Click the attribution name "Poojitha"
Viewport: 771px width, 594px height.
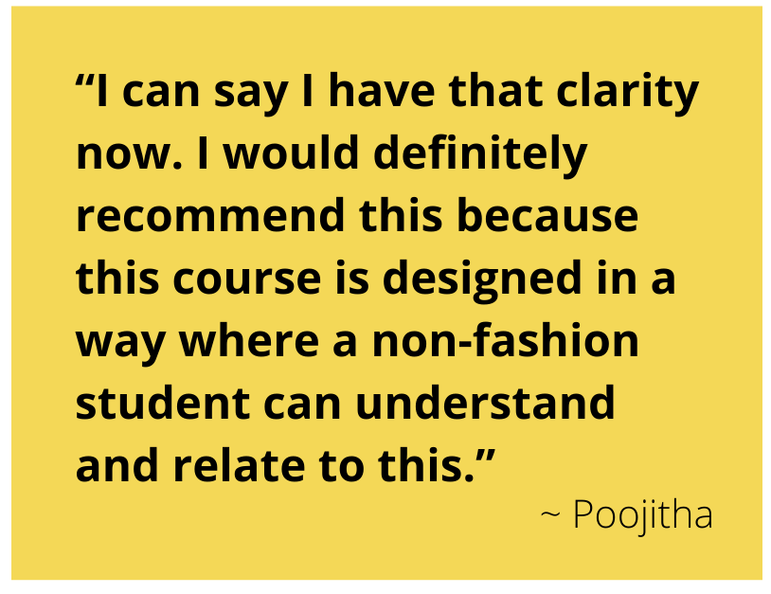tap(642, 515)
